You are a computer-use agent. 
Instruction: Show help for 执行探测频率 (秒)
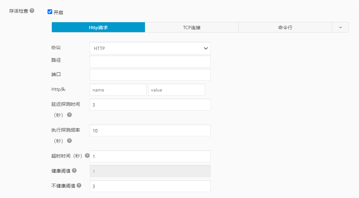coord(69,141)
